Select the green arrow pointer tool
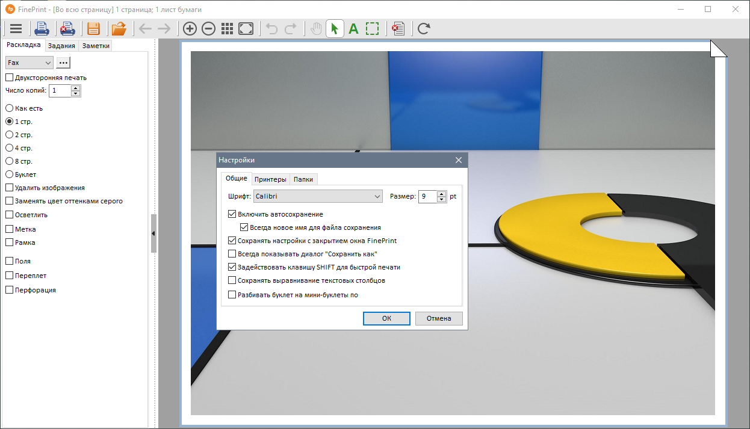This screenshot has width=750, height=429. [x=335, y=28]
